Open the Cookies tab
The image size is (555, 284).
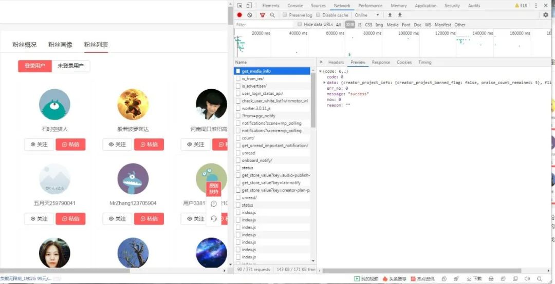click(404, 62)
